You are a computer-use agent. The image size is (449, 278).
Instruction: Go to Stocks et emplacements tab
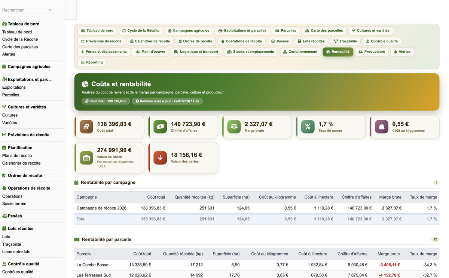[251, 52]
